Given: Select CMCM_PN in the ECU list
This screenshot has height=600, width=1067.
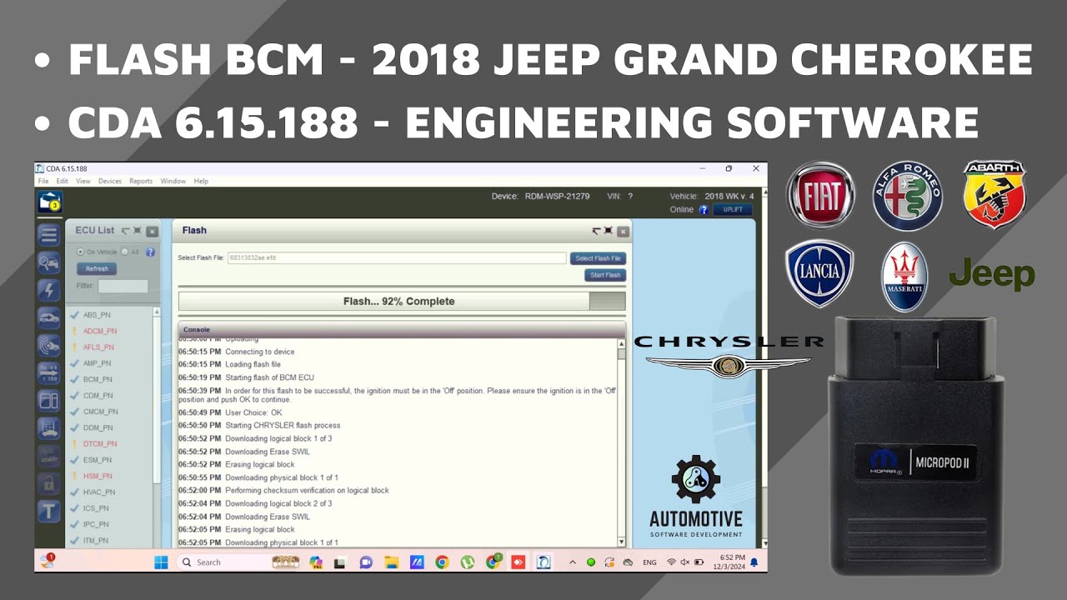Looking at the screenshot, I should click(100, 412).
